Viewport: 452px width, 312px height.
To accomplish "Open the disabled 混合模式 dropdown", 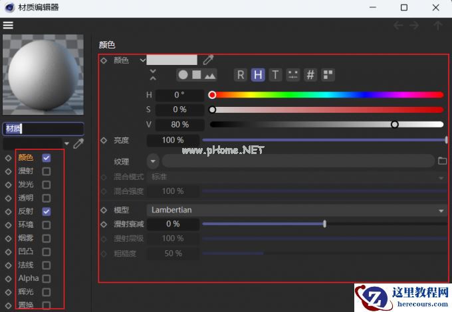I will point(296,177).
